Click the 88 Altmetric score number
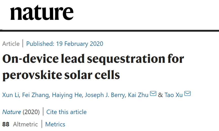This screenshot has height=131, width=219. click(x=6, y=124)
